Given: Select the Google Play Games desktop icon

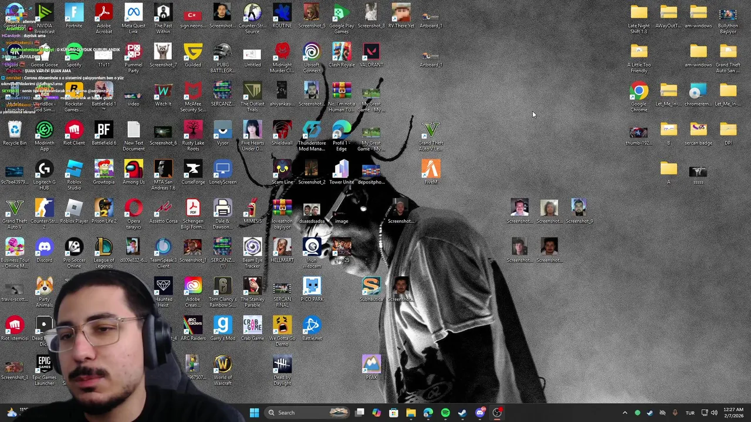Looking at the screenshot, I should [341, 18].
